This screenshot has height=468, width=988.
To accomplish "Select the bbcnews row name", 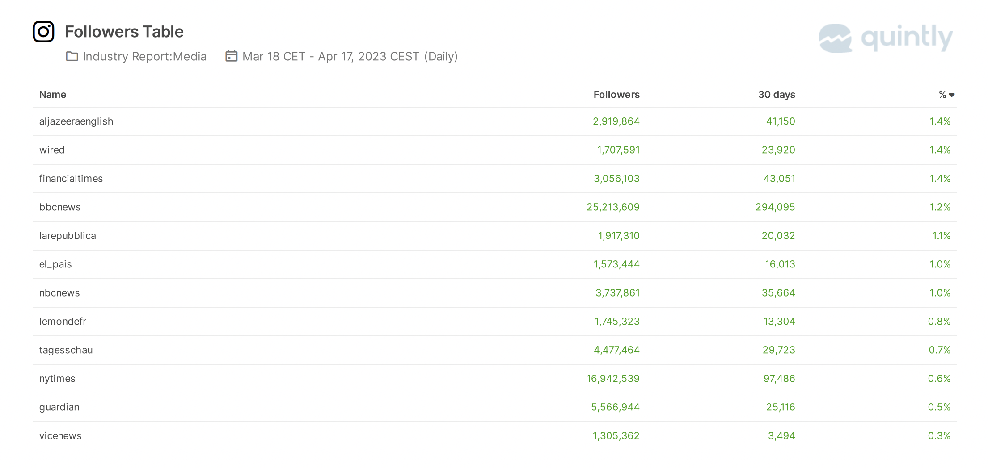I will 60,207.
